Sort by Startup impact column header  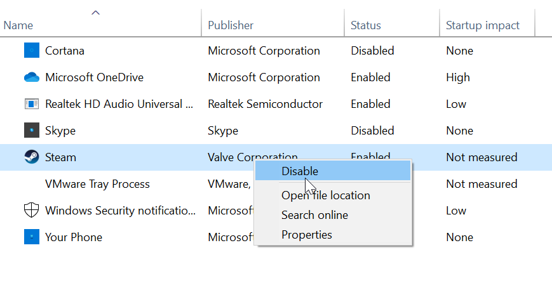483,25
